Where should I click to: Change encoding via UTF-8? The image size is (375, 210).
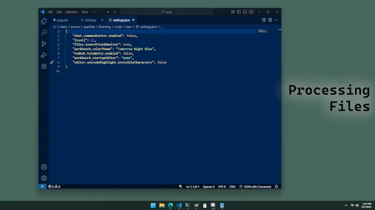[222, 187]
